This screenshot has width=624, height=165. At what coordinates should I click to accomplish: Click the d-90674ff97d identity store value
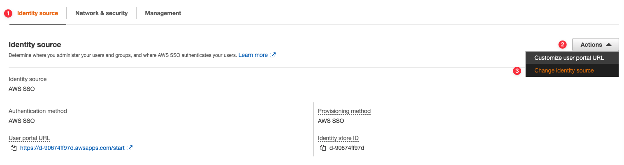click(x=347, y=148)
